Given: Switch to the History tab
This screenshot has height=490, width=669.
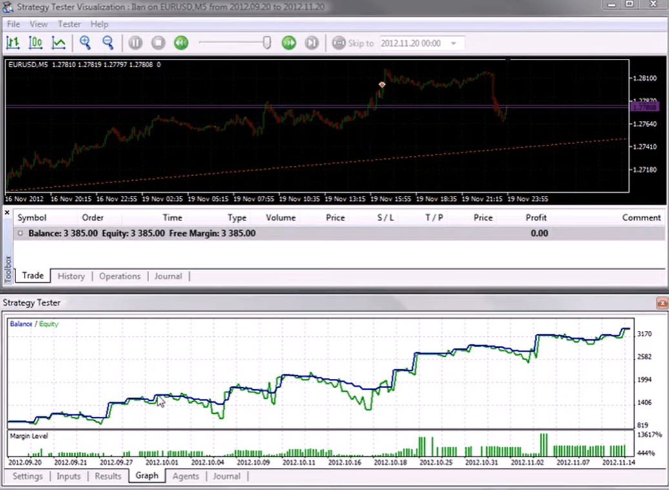Looking at the screenshot, I should [71, 277].
